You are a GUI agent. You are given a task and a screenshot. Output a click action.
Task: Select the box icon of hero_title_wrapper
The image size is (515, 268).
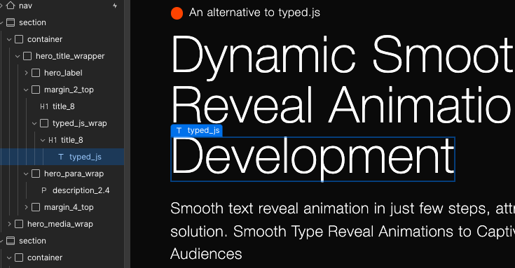27,56
